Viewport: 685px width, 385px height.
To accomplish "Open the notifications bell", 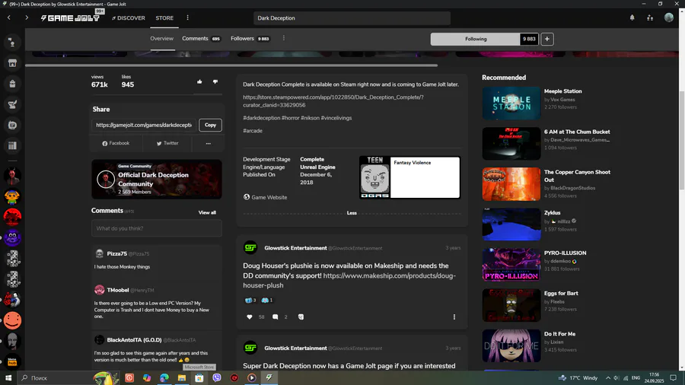I will tap(632, 18).
